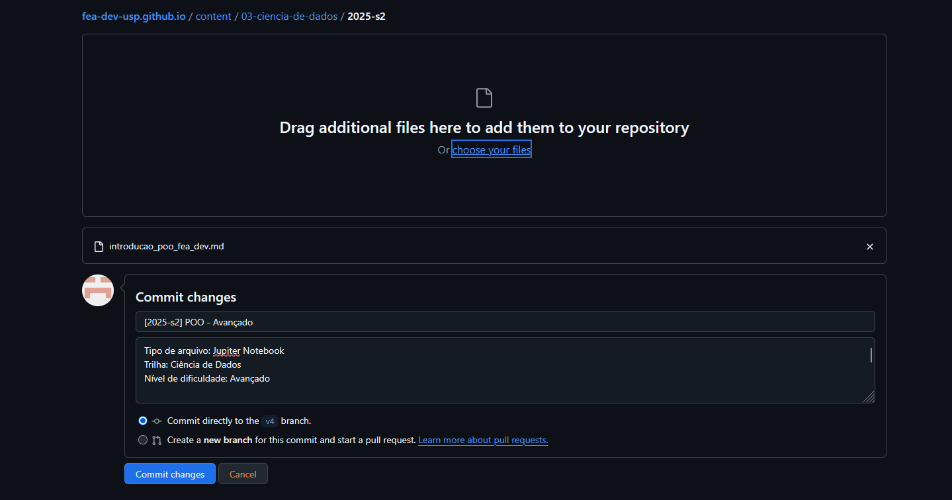Open 'Learn more about pull requests' link

click(483, 440)
